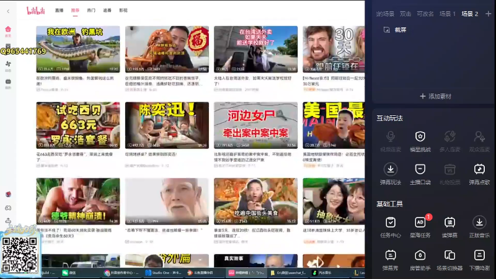Viewport: 496px width, 279px height.
Task: Add a new scene with plus icon
Action: coord(489,14)
